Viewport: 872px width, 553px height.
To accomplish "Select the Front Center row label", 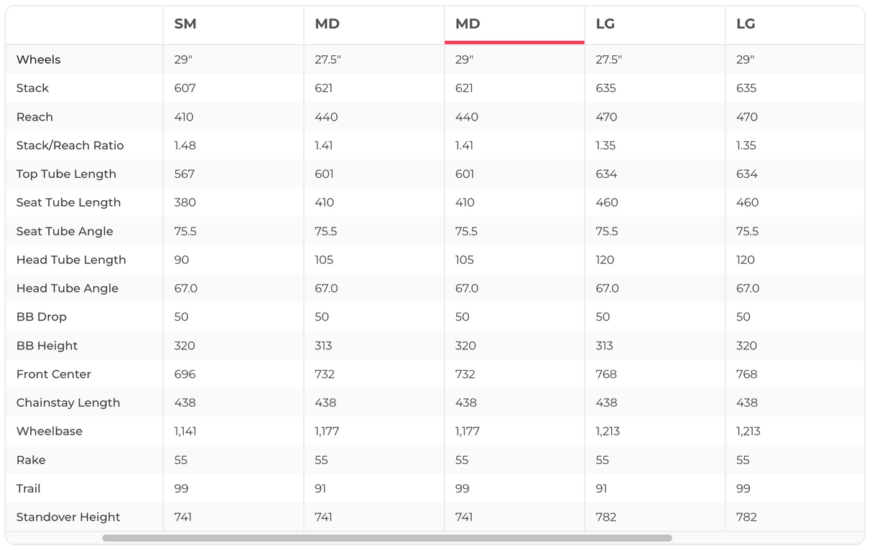I will pyautogui.click(x=54, y=374).
